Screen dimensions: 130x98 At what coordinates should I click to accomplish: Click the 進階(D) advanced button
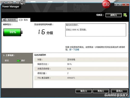coord(114,15)
